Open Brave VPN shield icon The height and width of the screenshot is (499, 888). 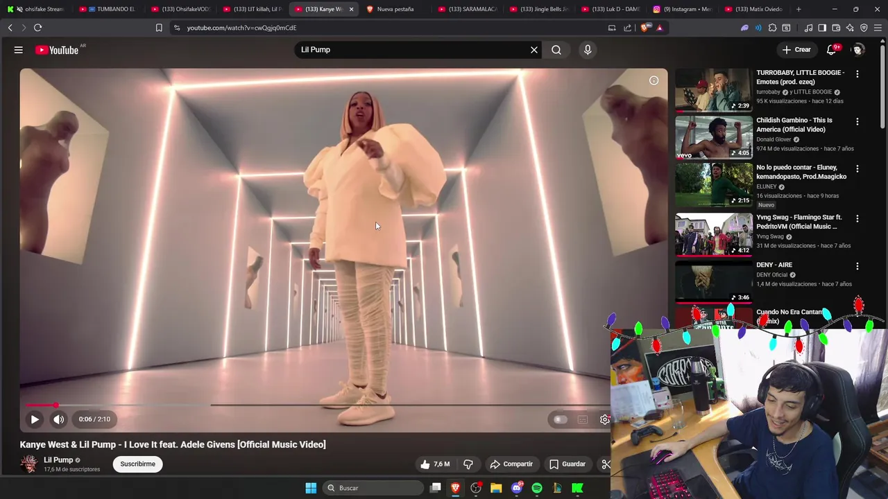864,28
